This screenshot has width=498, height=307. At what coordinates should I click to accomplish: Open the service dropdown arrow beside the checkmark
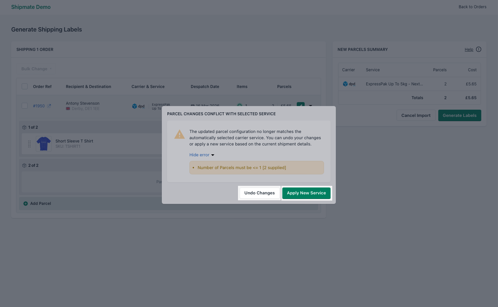310,106
